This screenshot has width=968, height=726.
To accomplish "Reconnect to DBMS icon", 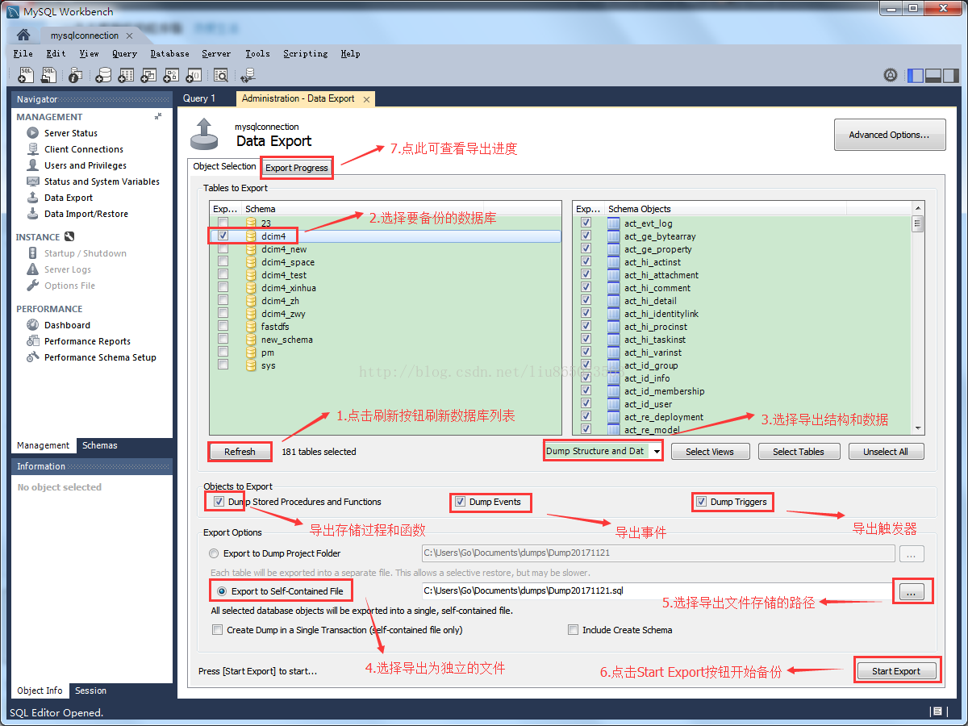I will tap(248, 75).
